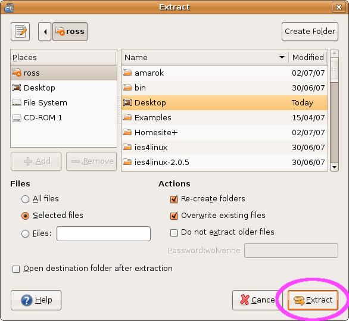
Task: Click the Remove bookmark button
Action: 92,161
